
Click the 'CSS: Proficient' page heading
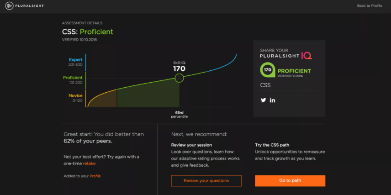[87, 32]
